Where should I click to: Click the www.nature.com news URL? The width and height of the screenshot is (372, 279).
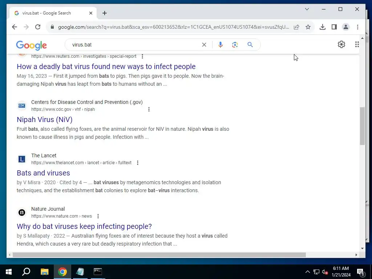pyautogui.click(x=61, y=216)
